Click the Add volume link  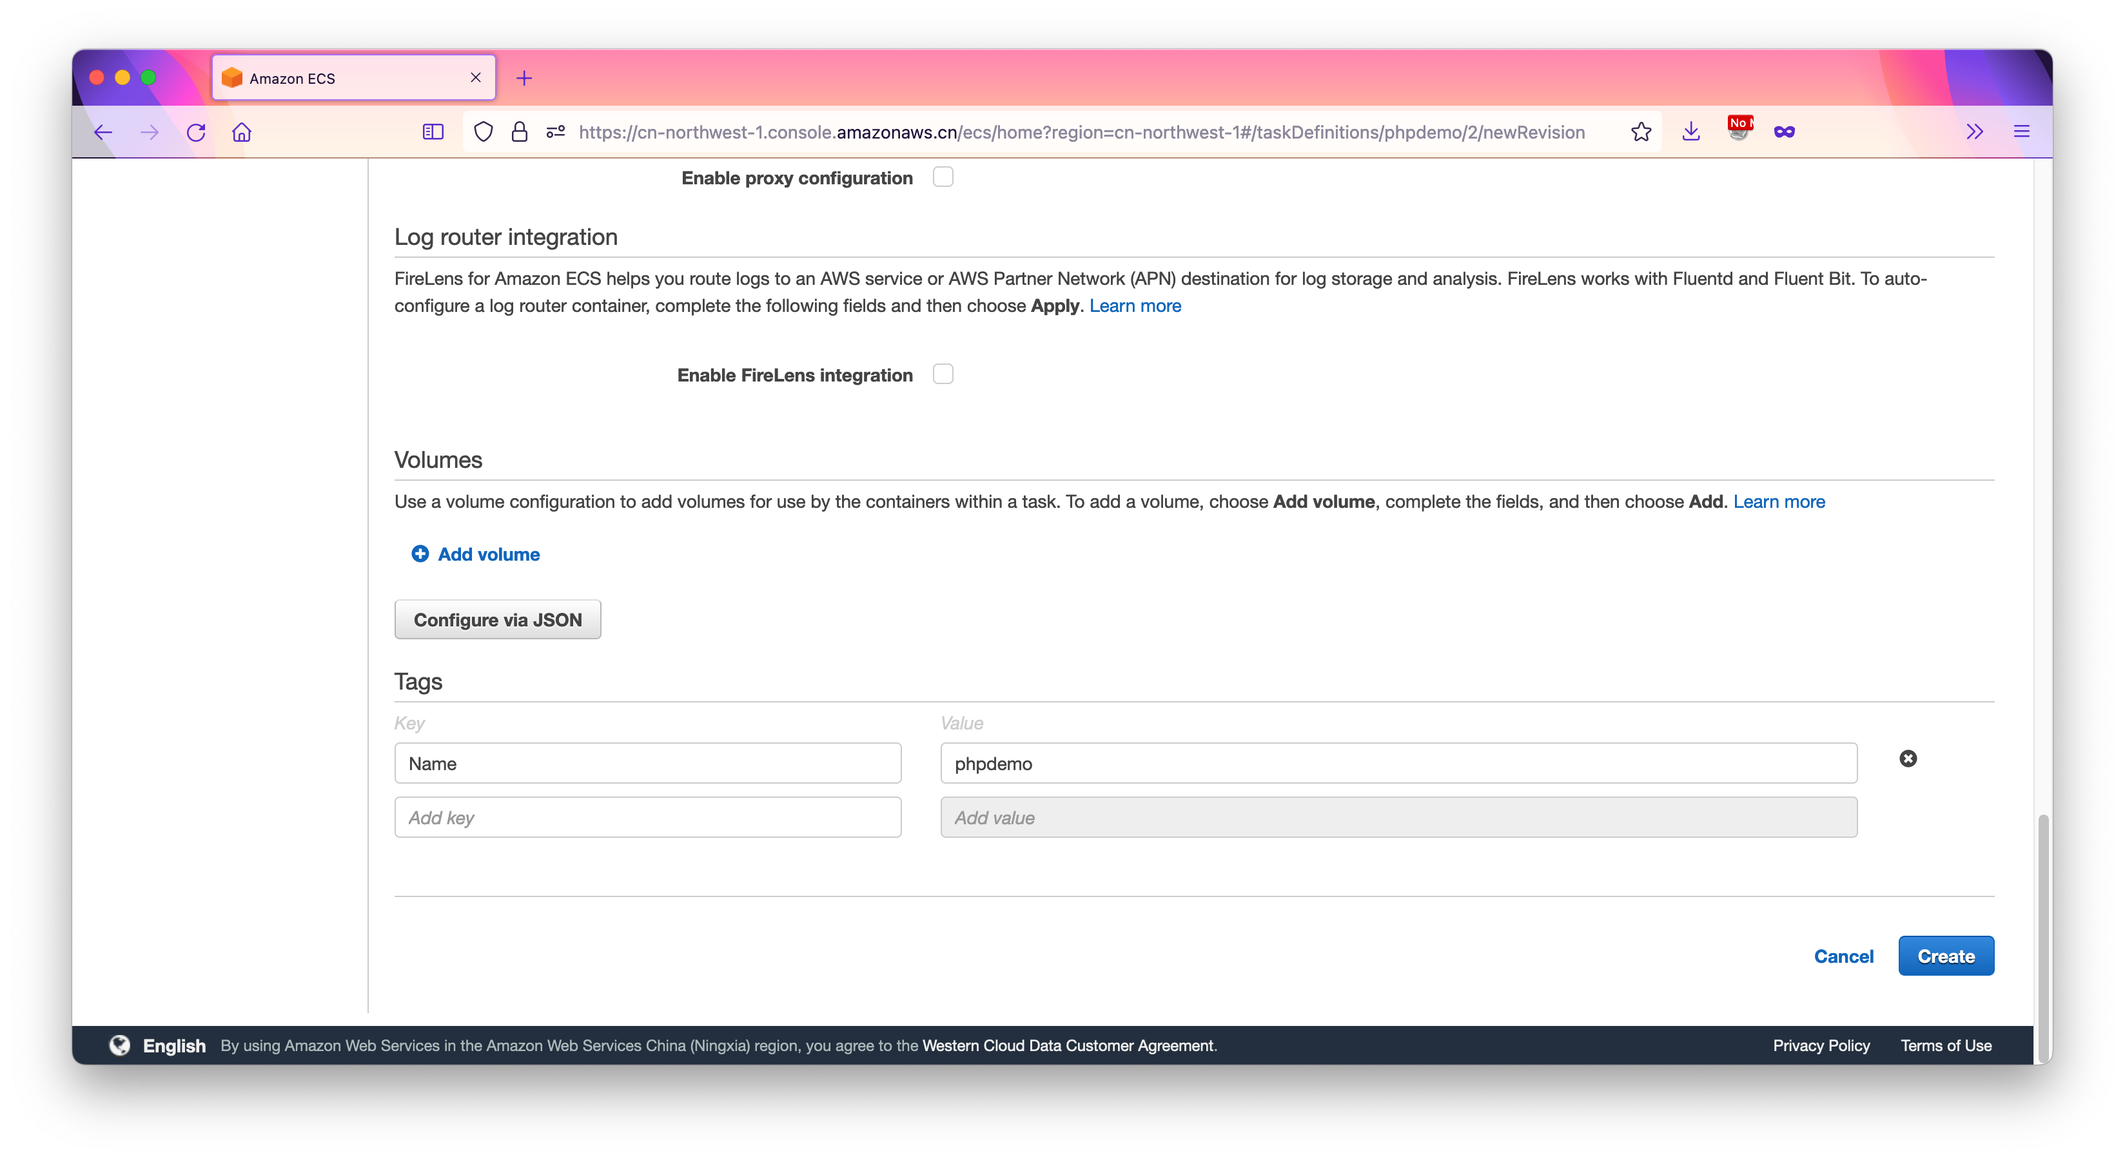coord(488,554)
